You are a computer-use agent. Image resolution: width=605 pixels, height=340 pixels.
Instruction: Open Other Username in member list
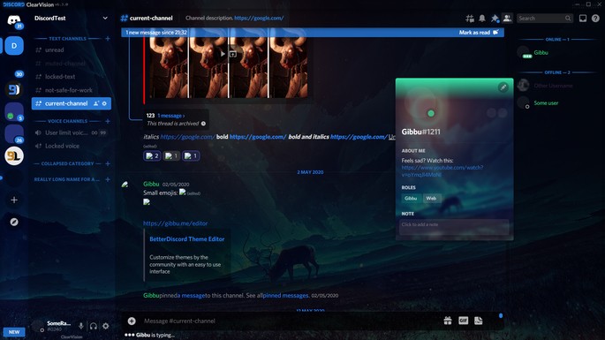click(x=556, y=86)
